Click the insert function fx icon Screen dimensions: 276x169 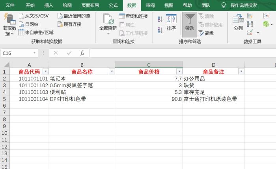82,53
